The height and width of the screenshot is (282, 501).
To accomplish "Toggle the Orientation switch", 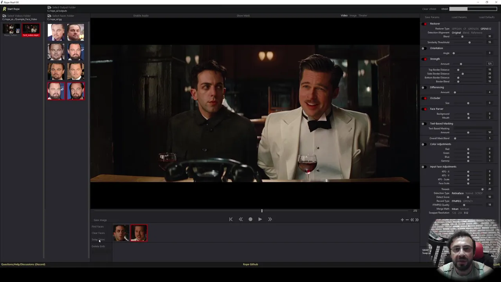I will click(425, 48).
